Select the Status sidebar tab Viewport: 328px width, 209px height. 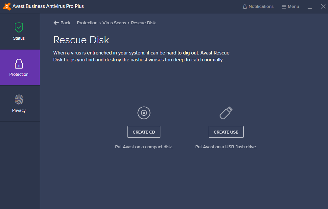pos(19,31)
